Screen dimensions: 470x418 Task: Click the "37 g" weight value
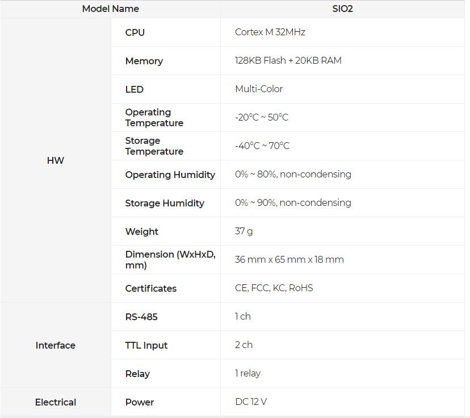click(244, 231)
